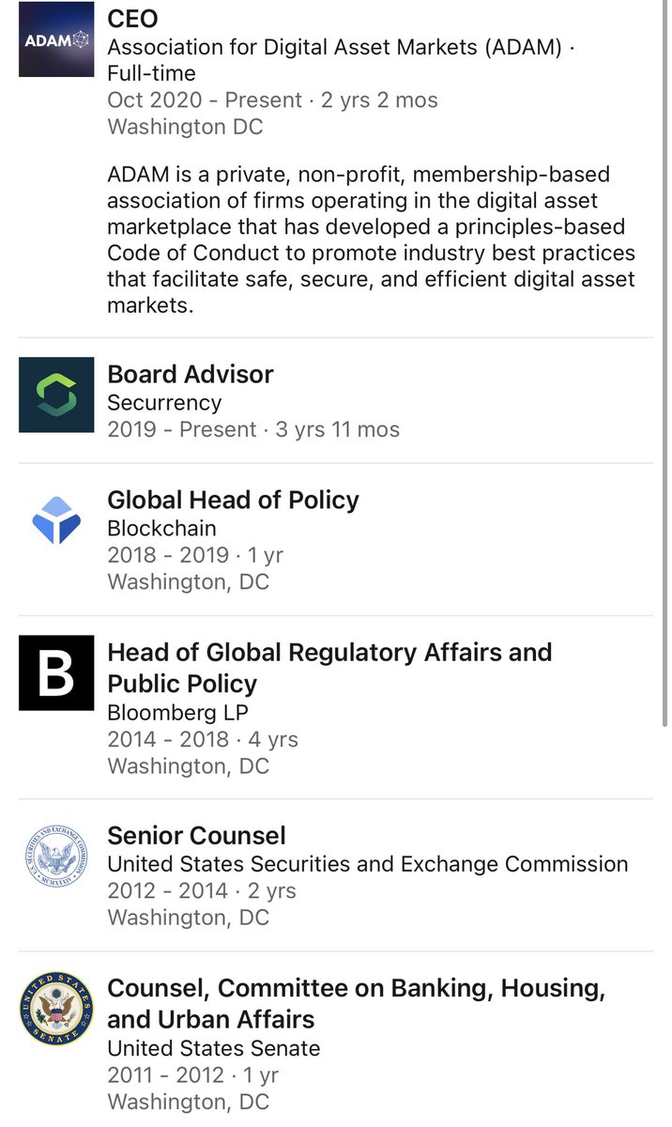Click the Blockchain company name text
Screen dimensions: 672x1127
coord(161,528)
